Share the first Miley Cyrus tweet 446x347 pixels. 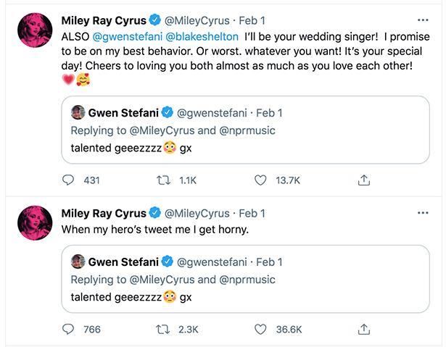364,180
